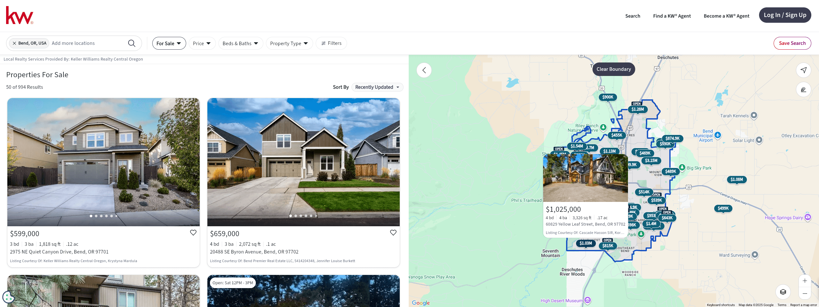Go to Find a KW Agent
The height and width of the screenshot is (307, 819).
coord(672,16)
